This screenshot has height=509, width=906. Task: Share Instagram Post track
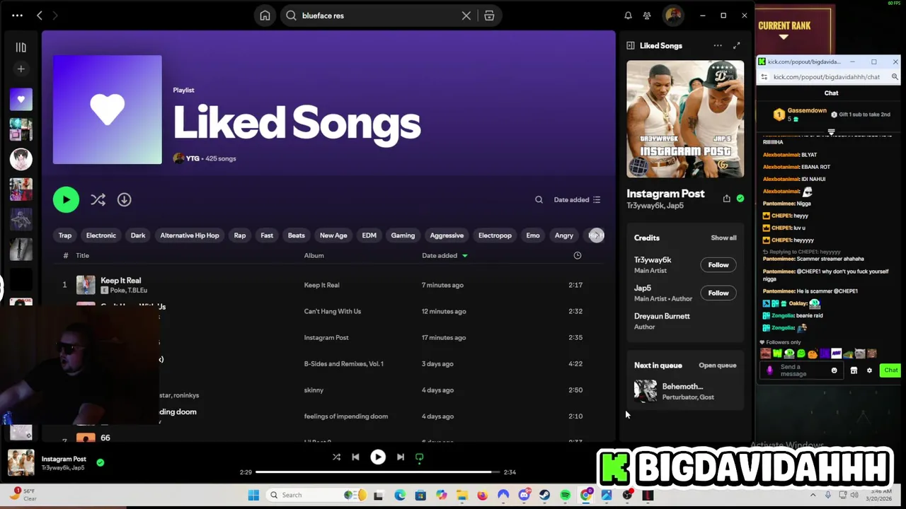pyautogui.click(x=726, y=199)
